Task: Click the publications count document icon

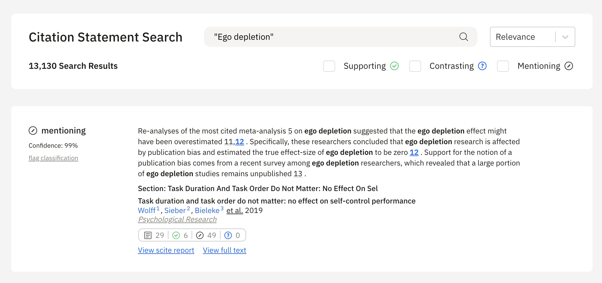Action: (x=148, y=235)
